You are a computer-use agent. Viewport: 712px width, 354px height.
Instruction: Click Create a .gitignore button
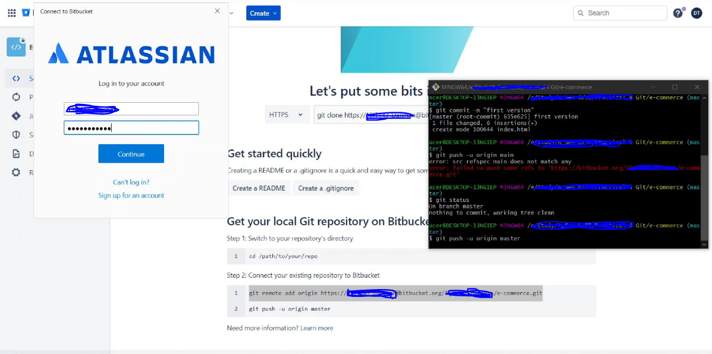coord(326,188)
